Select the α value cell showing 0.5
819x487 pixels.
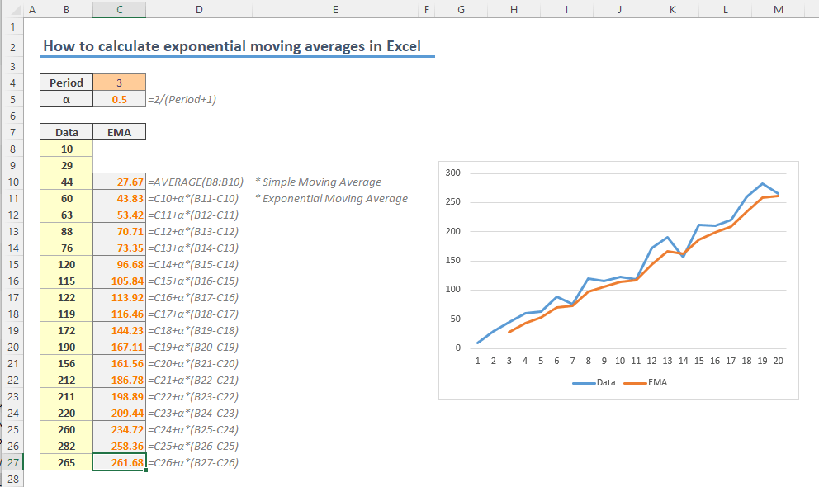[119, 99]
